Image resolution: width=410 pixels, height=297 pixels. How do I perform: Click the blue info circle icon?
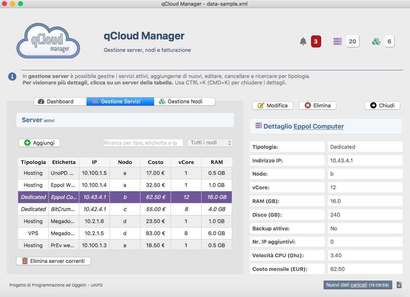click(x=12, y=76)
